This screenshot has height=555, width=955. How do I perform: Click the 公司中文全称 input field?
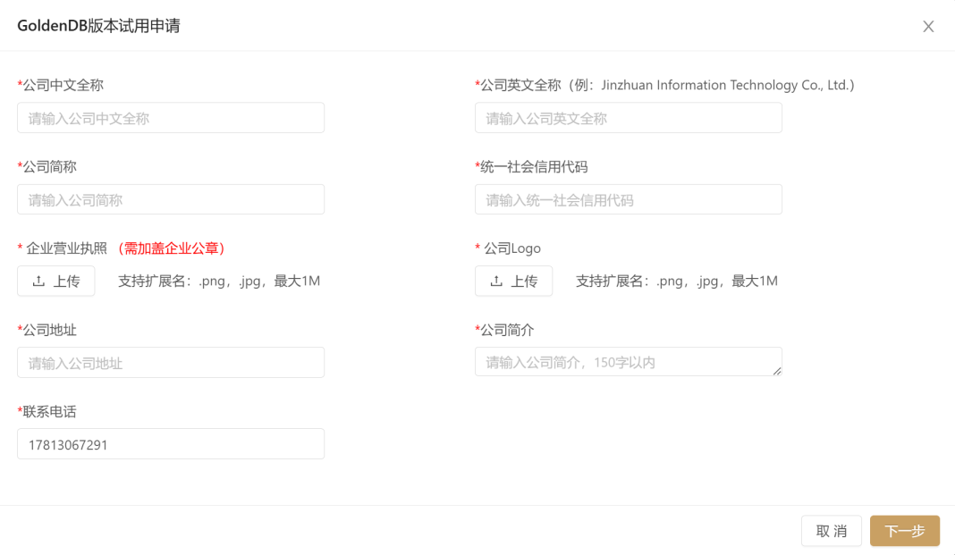click(x=170, y=117)
